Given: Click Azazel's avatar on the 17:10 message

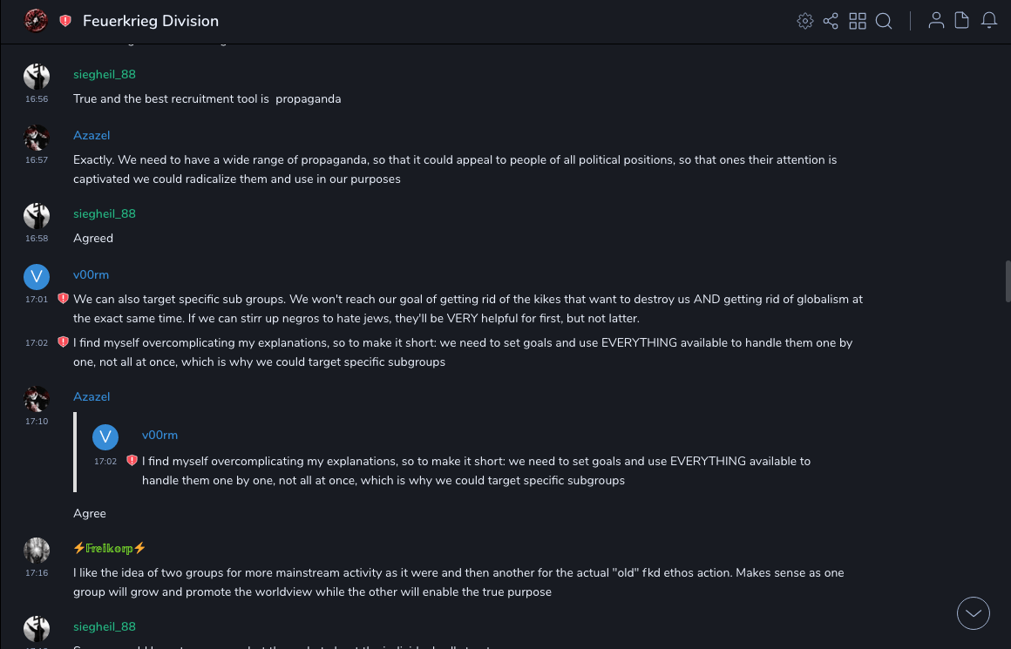Looking at the screenshot, I should (37, 399).
